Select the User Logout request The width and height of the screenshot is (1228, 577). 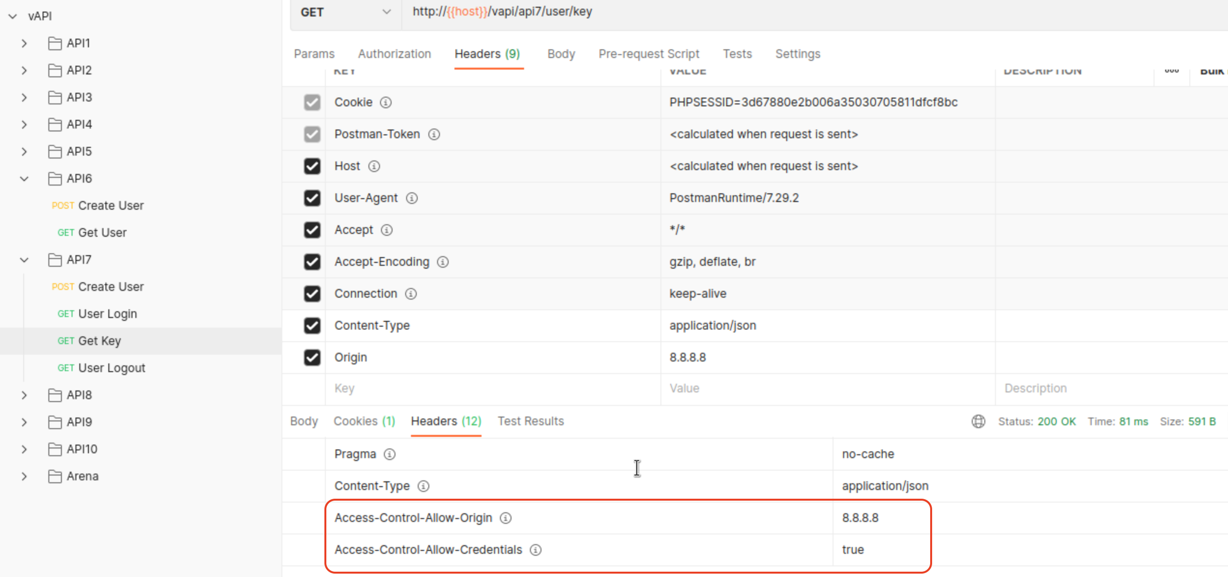point(111,368)
